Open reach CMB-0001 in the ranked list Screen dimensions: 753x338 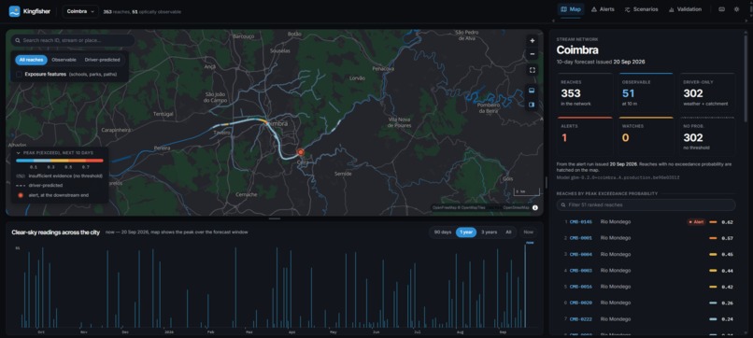point(646,238)
